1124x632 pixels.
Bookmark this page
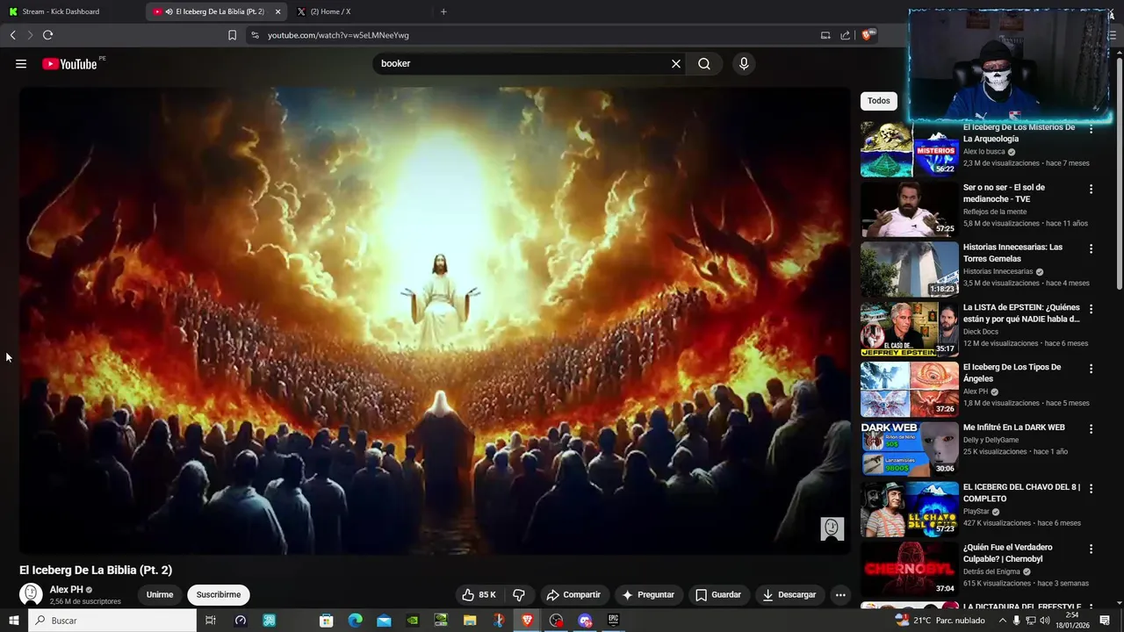[232, 35]
